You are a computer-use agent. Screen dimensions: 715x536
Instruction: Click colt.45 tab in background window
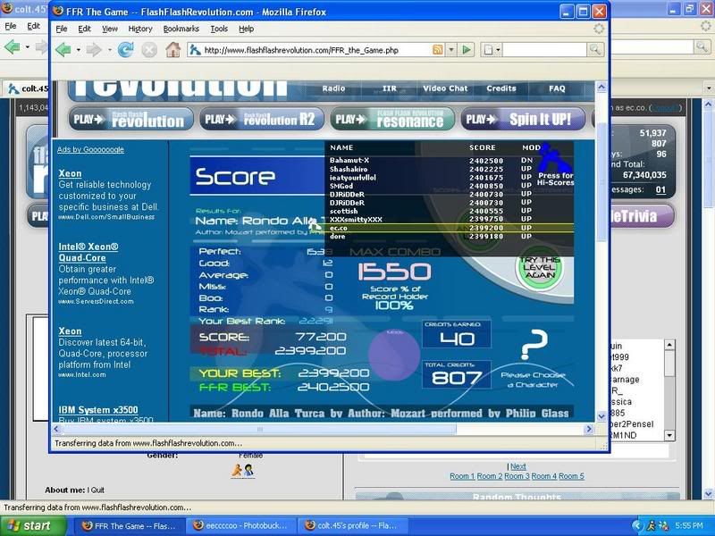[x=28, y=88]
